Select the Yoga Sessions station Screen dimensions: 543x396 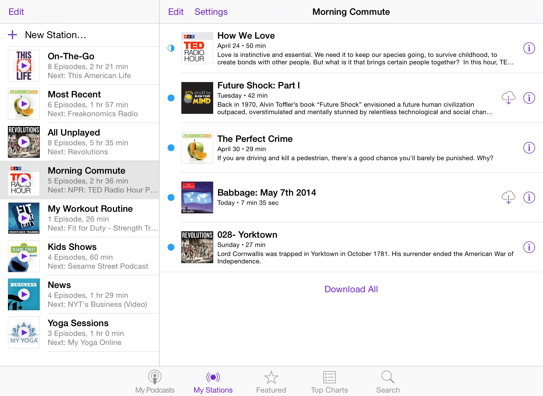80,332
